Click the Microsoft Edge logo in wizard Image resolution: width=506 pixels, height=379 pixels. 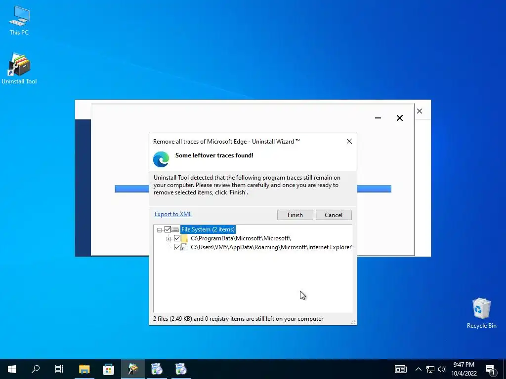161,159
